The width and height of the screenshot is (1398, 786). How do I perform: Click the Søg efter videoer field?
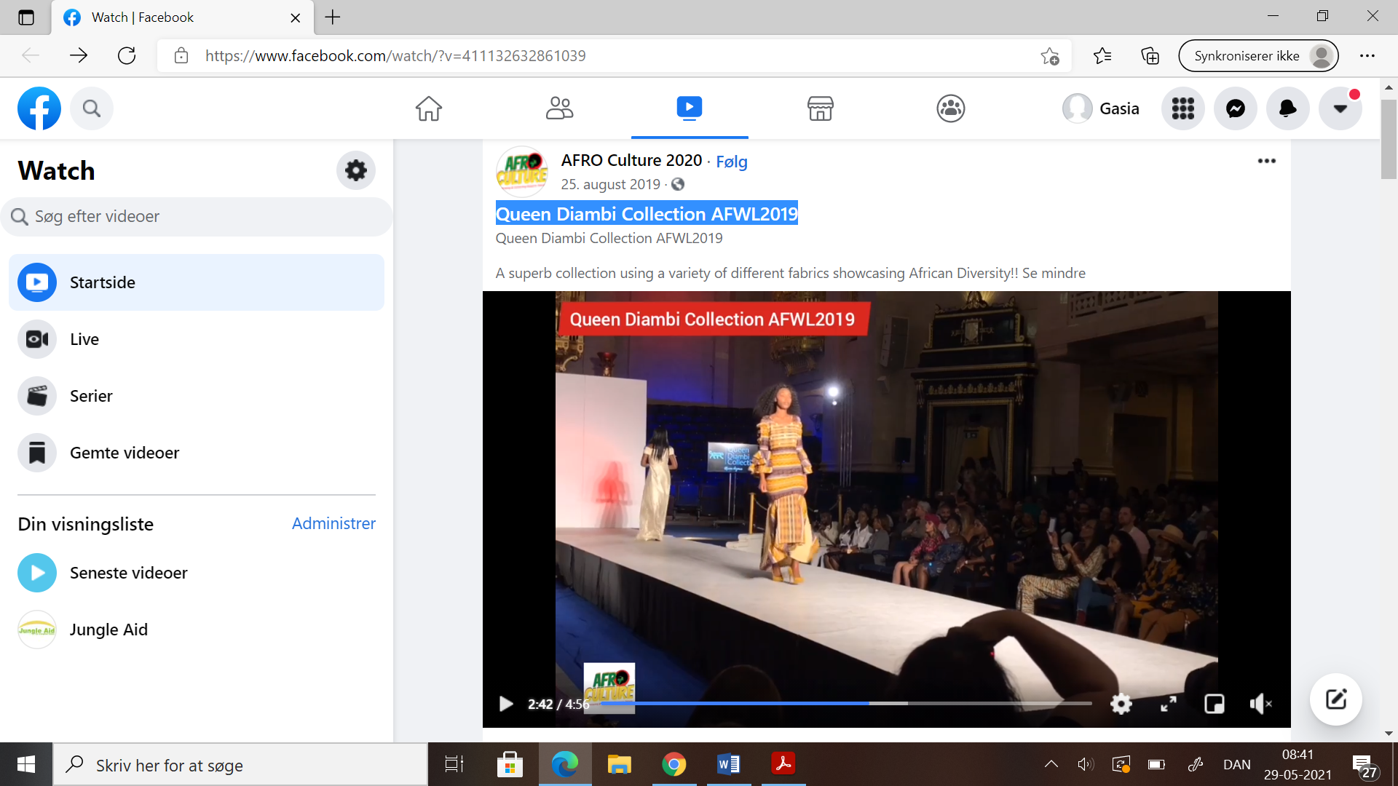[197, 217]
